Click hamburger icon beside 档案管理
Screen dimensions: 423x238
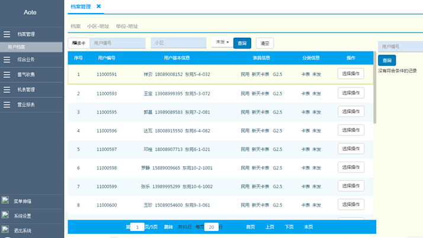[7, 34]
